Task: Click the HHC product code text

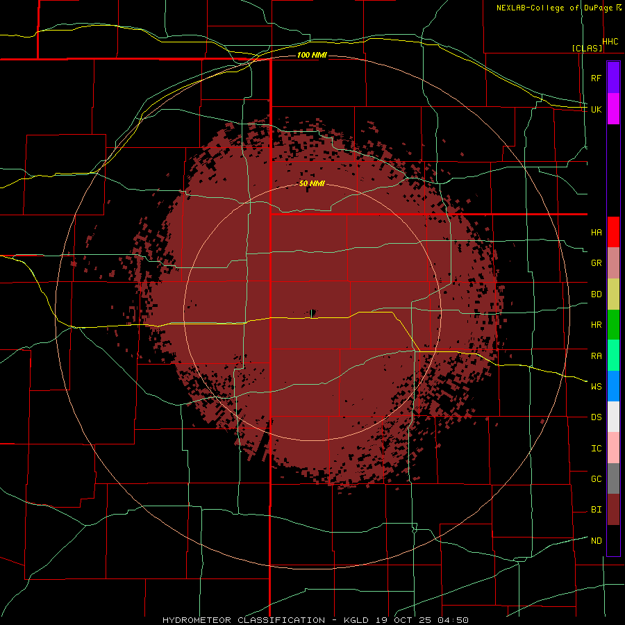Action: (610, 42)
